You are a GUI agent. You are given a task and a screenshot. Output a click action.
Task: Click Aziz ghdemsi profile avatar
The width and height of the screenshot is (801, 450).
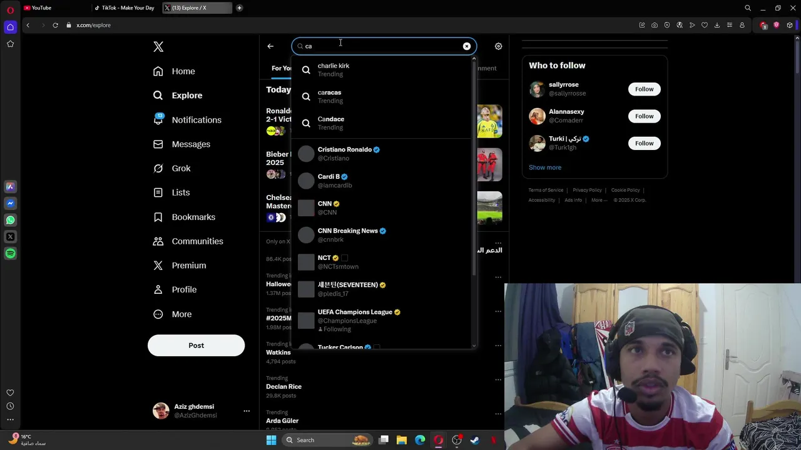click(x=161, y=411)
